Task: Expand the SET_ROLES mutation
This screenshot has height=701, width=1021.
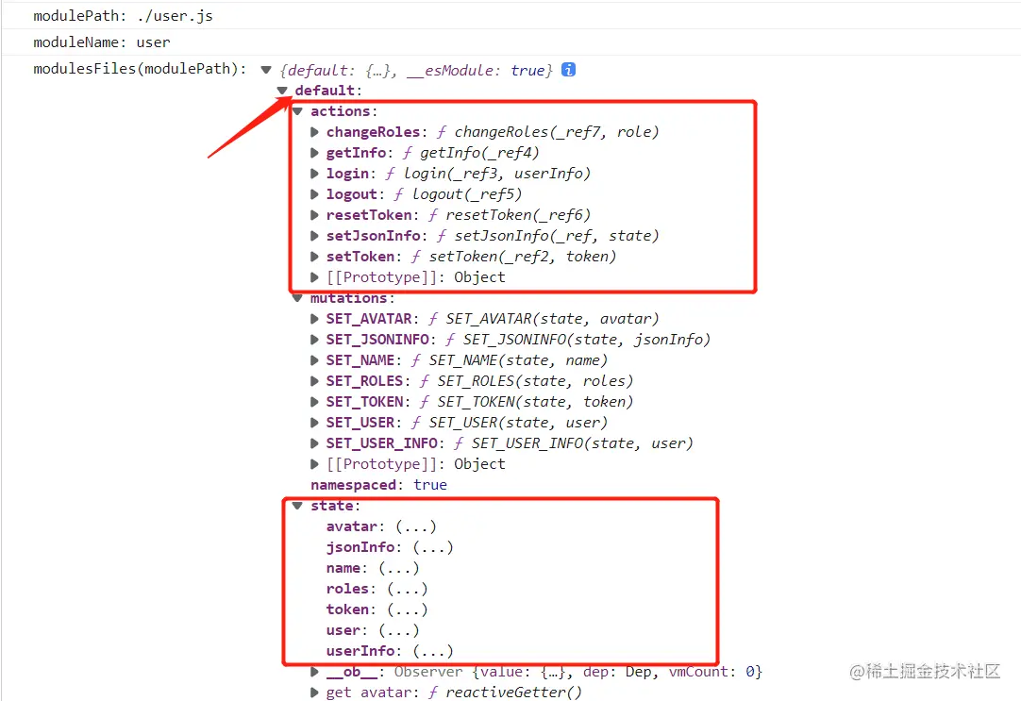Action: tap(314, 381)
